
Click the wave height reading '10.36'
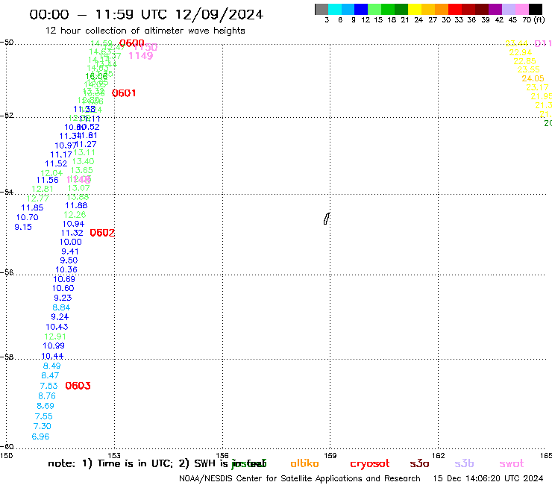point(66,269)
